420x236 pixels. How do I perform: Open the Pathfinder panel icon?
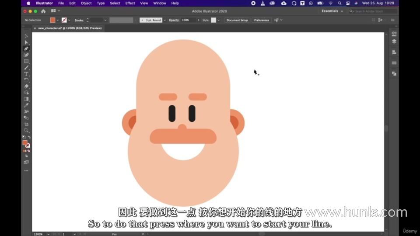(x=394, y=73)
